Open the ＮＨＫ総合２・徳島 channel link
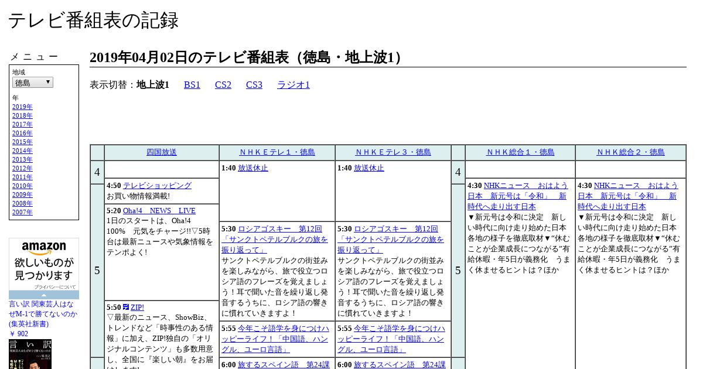Screen dimensions: 703x369 [x=630, y=152]
